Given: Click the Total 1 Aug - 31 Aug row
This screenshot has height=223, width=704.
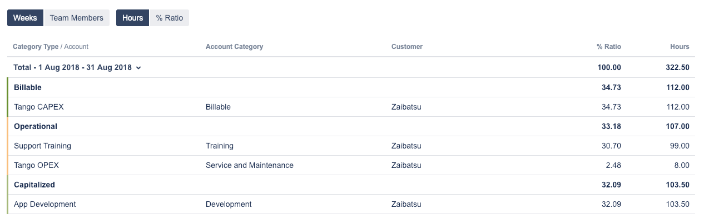Looking at the screenshot, I should [x=72, y=68].
